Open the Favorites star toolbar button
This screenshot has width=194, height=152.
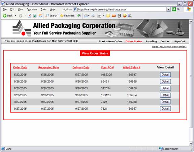(67, 16)
